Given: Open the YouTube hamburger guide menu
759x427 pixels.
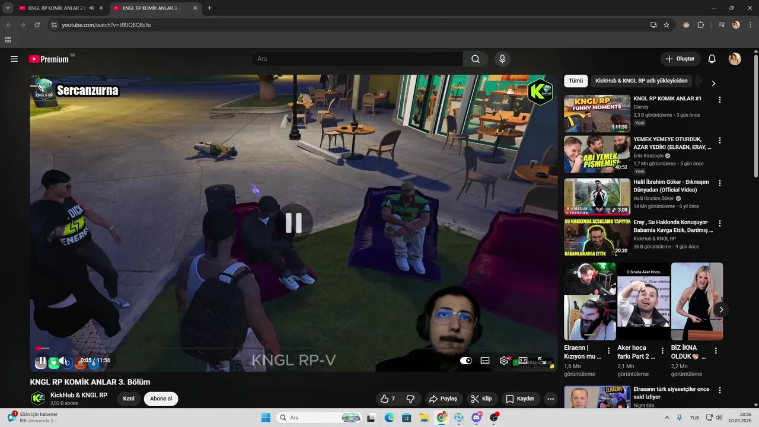Looking at the screenshot, I should tap(14, 59).
